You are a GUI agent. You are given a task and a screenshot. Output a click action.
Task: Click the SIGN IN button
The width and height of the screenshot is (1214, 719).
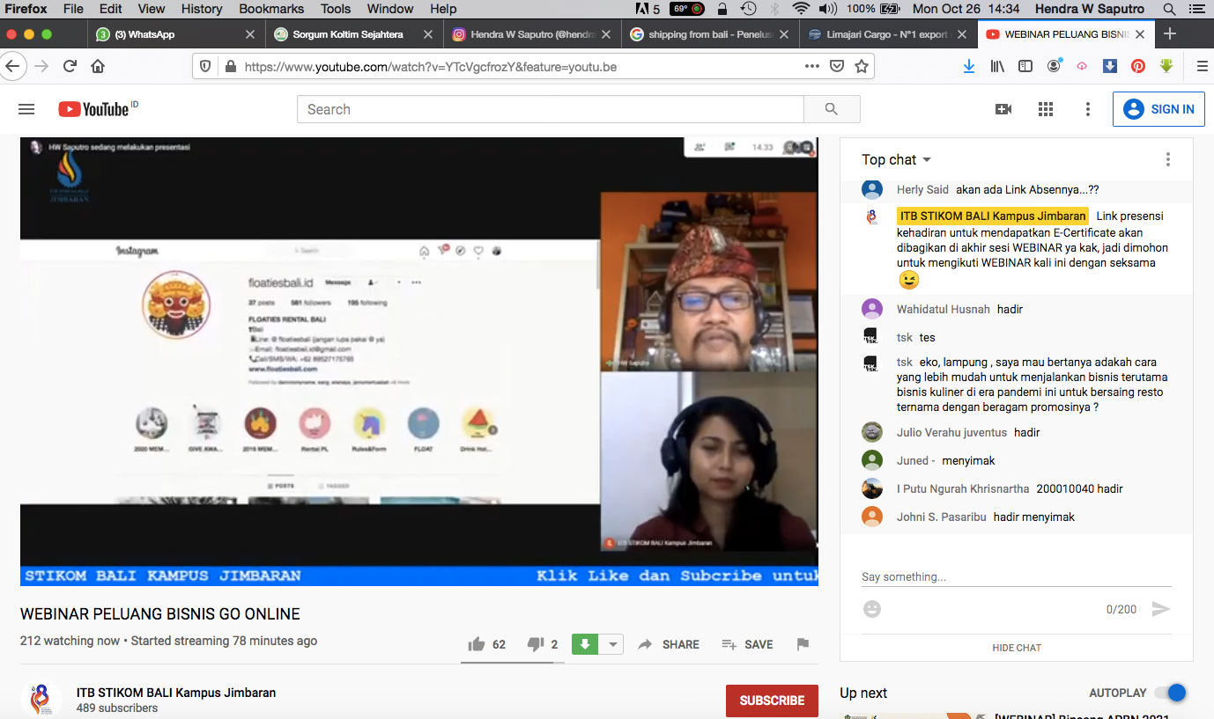click(1158, 109)
